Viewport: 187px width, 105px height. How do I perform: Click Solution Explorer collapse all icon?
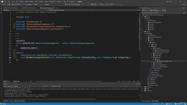pyautogui.click(x=151, y=10)
